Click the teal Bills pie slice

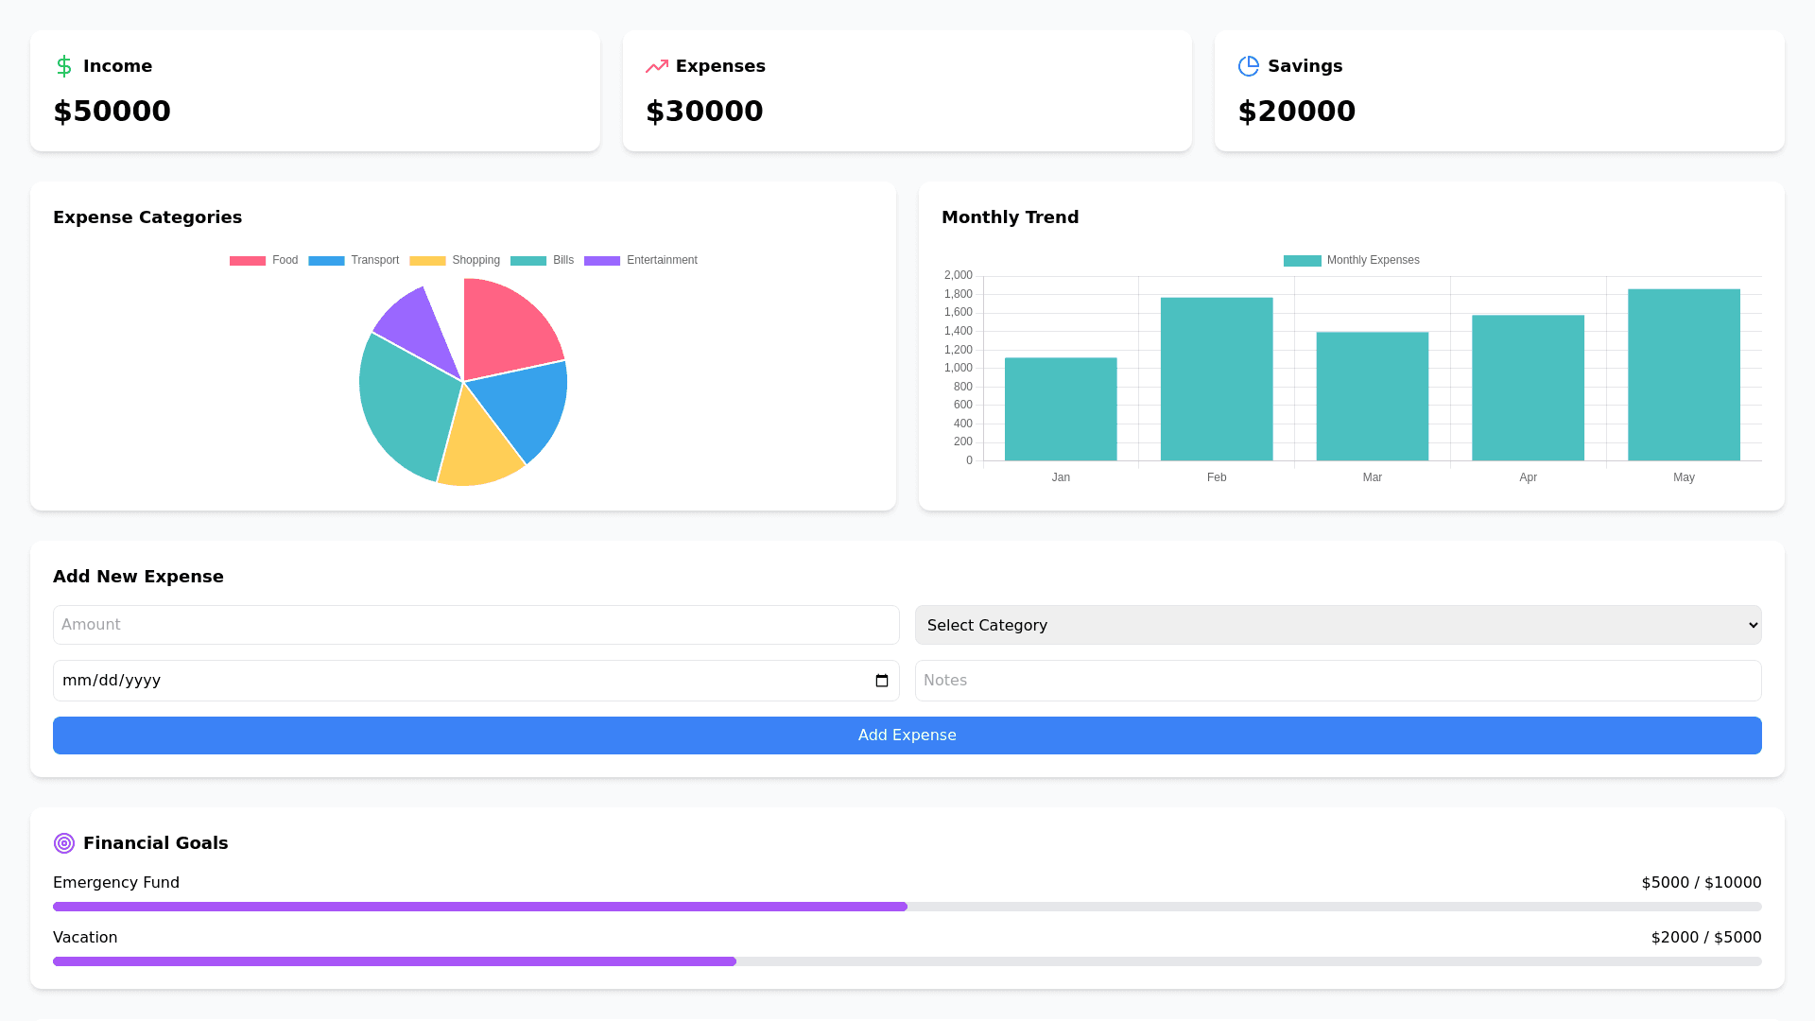[x=406, y=407]
